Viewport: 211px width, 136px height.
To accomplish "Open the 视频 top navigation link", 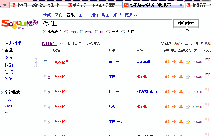I will [94, 15].
